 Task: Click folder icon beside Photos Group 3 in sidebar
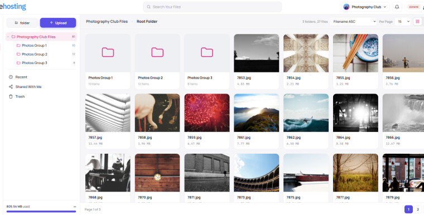pos(18,63)
